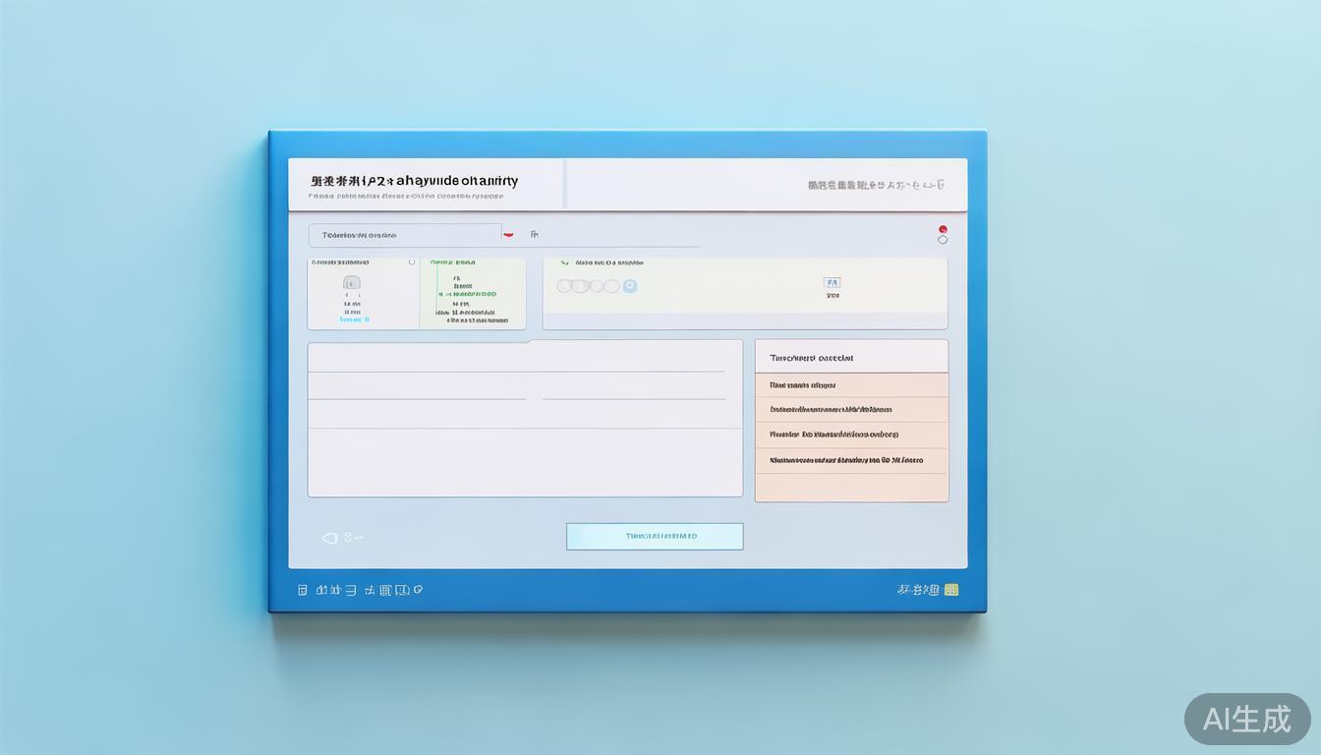The height and width of the screenshot is (755, 1321).
Task: Open the peach side panel header
Action: pos(851,358)
